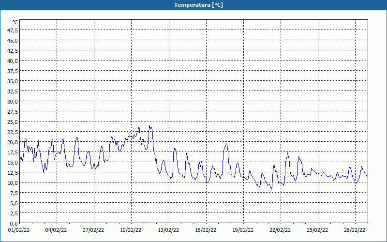Click the 01/02/22 date label

pyautogui.click(x=19, y=230)
